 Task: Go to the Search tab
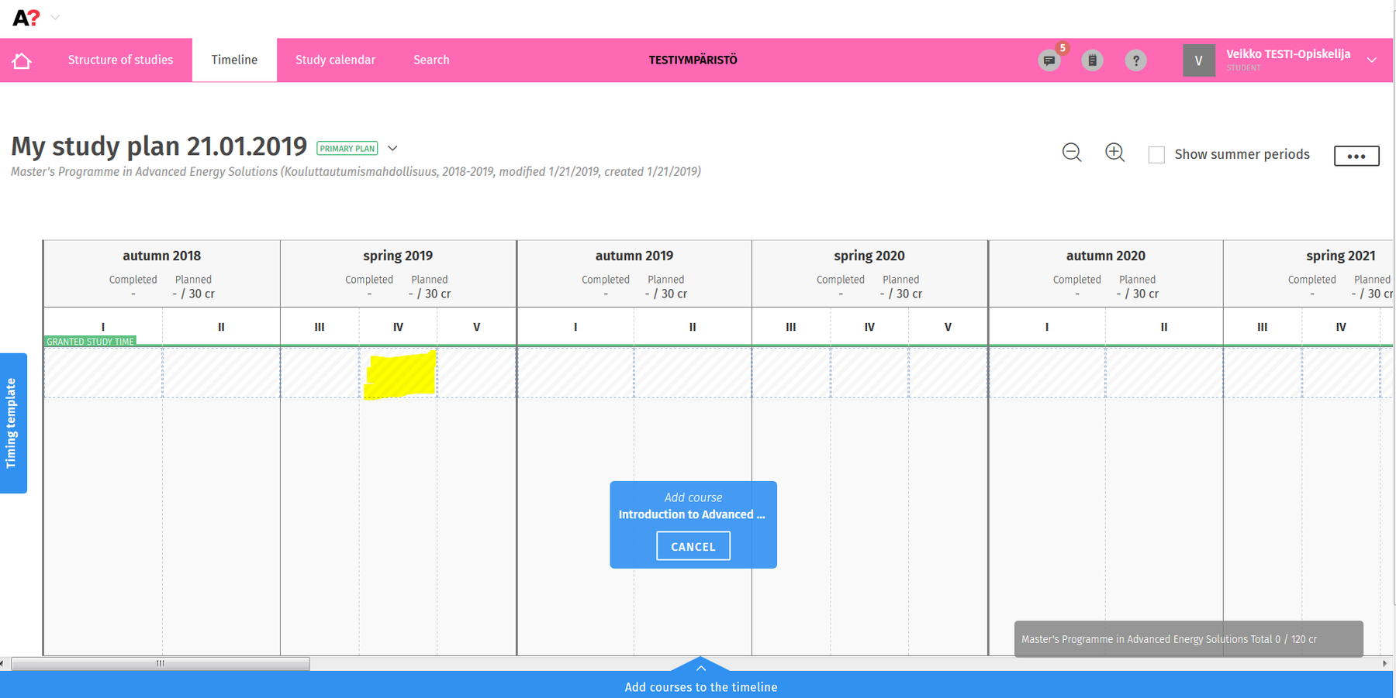431,60
